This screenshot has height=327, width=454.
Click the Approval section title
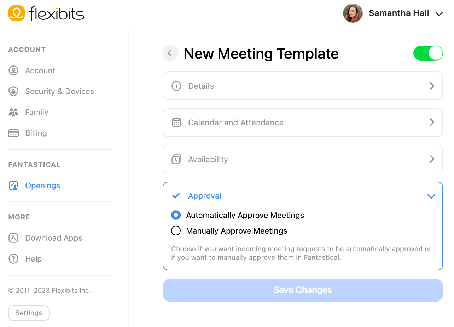[x=205, y=196]
